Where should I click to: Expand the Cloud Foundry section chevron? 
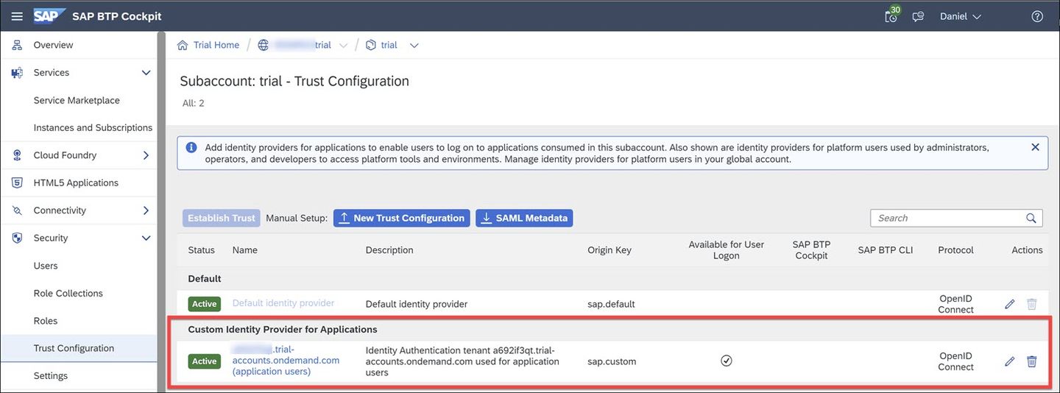146,155
